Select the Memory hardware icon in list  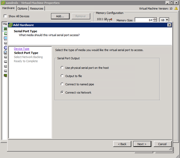(6, 29)
